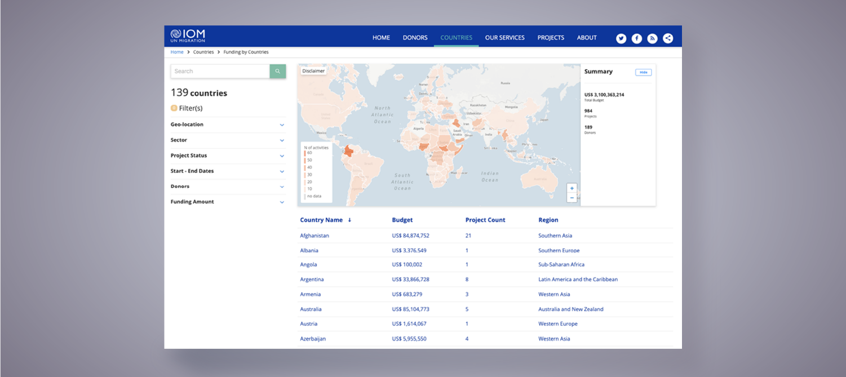Click into the Search input field
Screen dimensions: 846x377
(220, 71)
